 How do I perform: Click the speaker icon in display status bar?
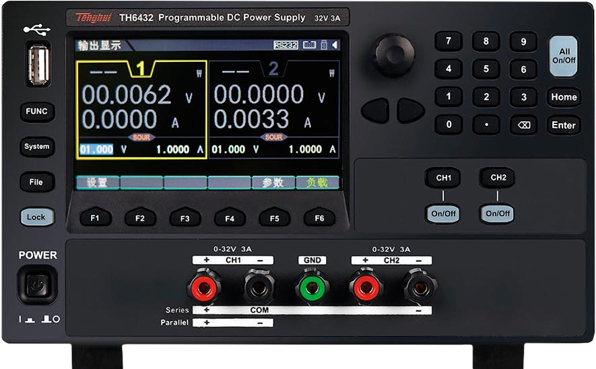click(x=335, y=45)
